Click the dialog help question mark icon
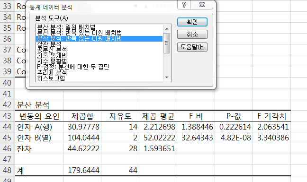 coord(184,5)
